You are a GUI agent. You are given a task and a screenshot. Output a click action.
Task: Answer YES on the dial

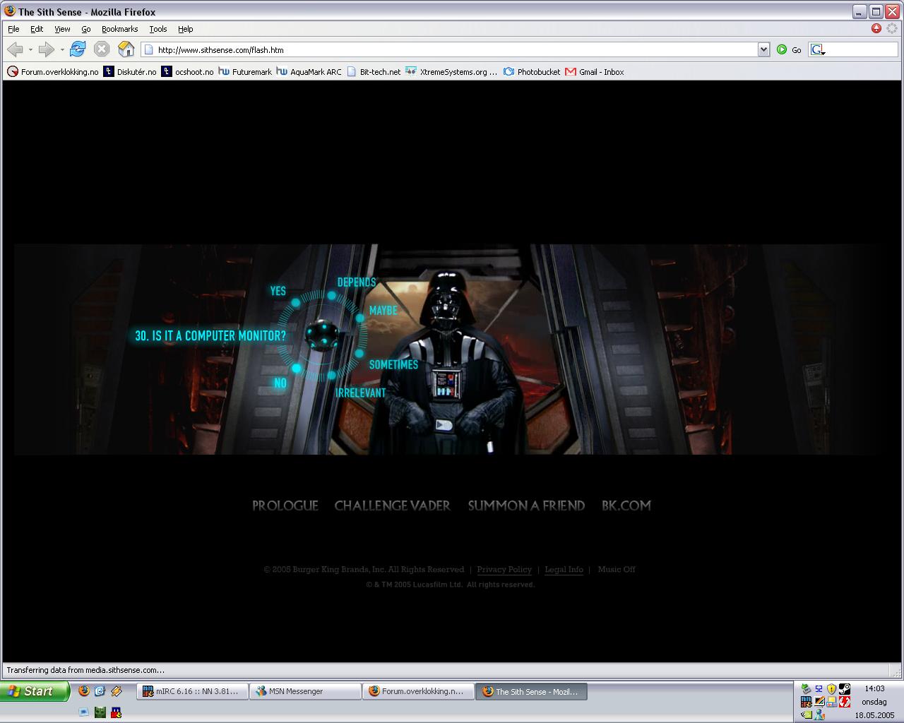coord(278,291)
